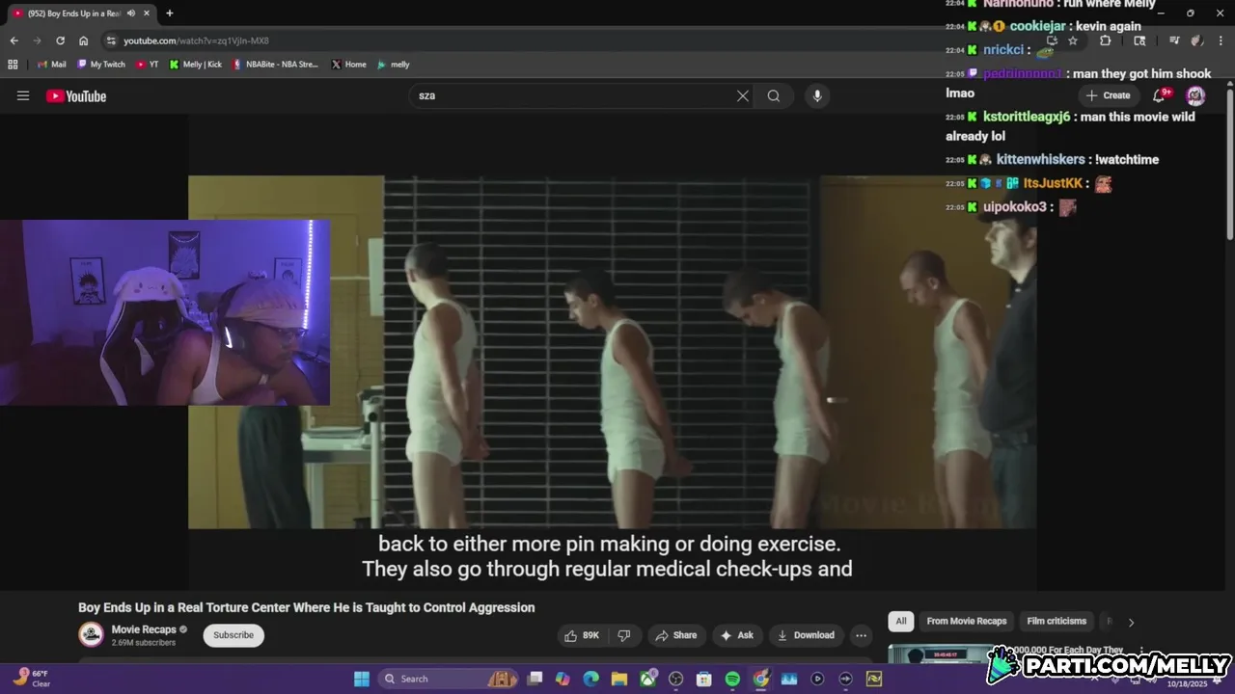The width and height of the screenshot is (1235, 694).
Task: Select the From Movie Recaps chip
Action: click(967, 621)
